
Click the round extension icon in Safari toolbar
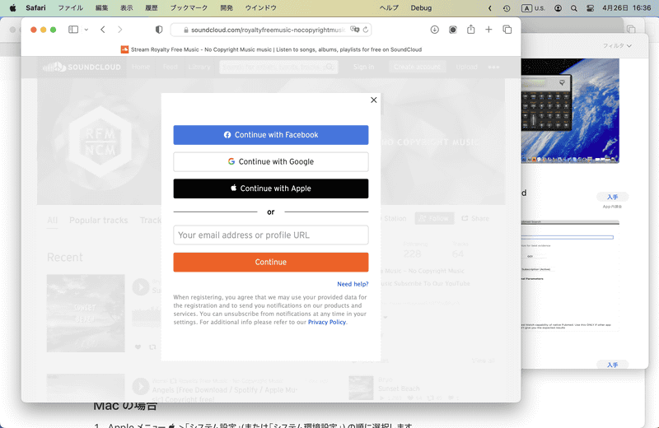tap(452, 30)
